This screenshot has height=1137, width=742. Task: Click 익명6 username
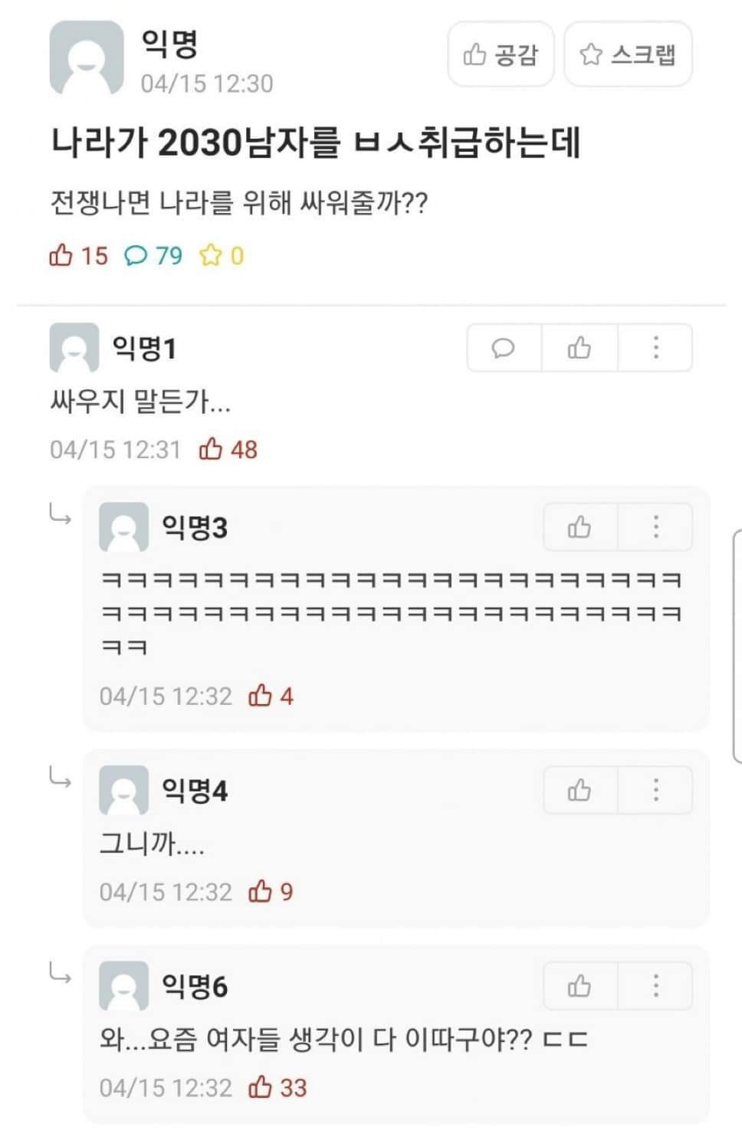pos(194,986)
